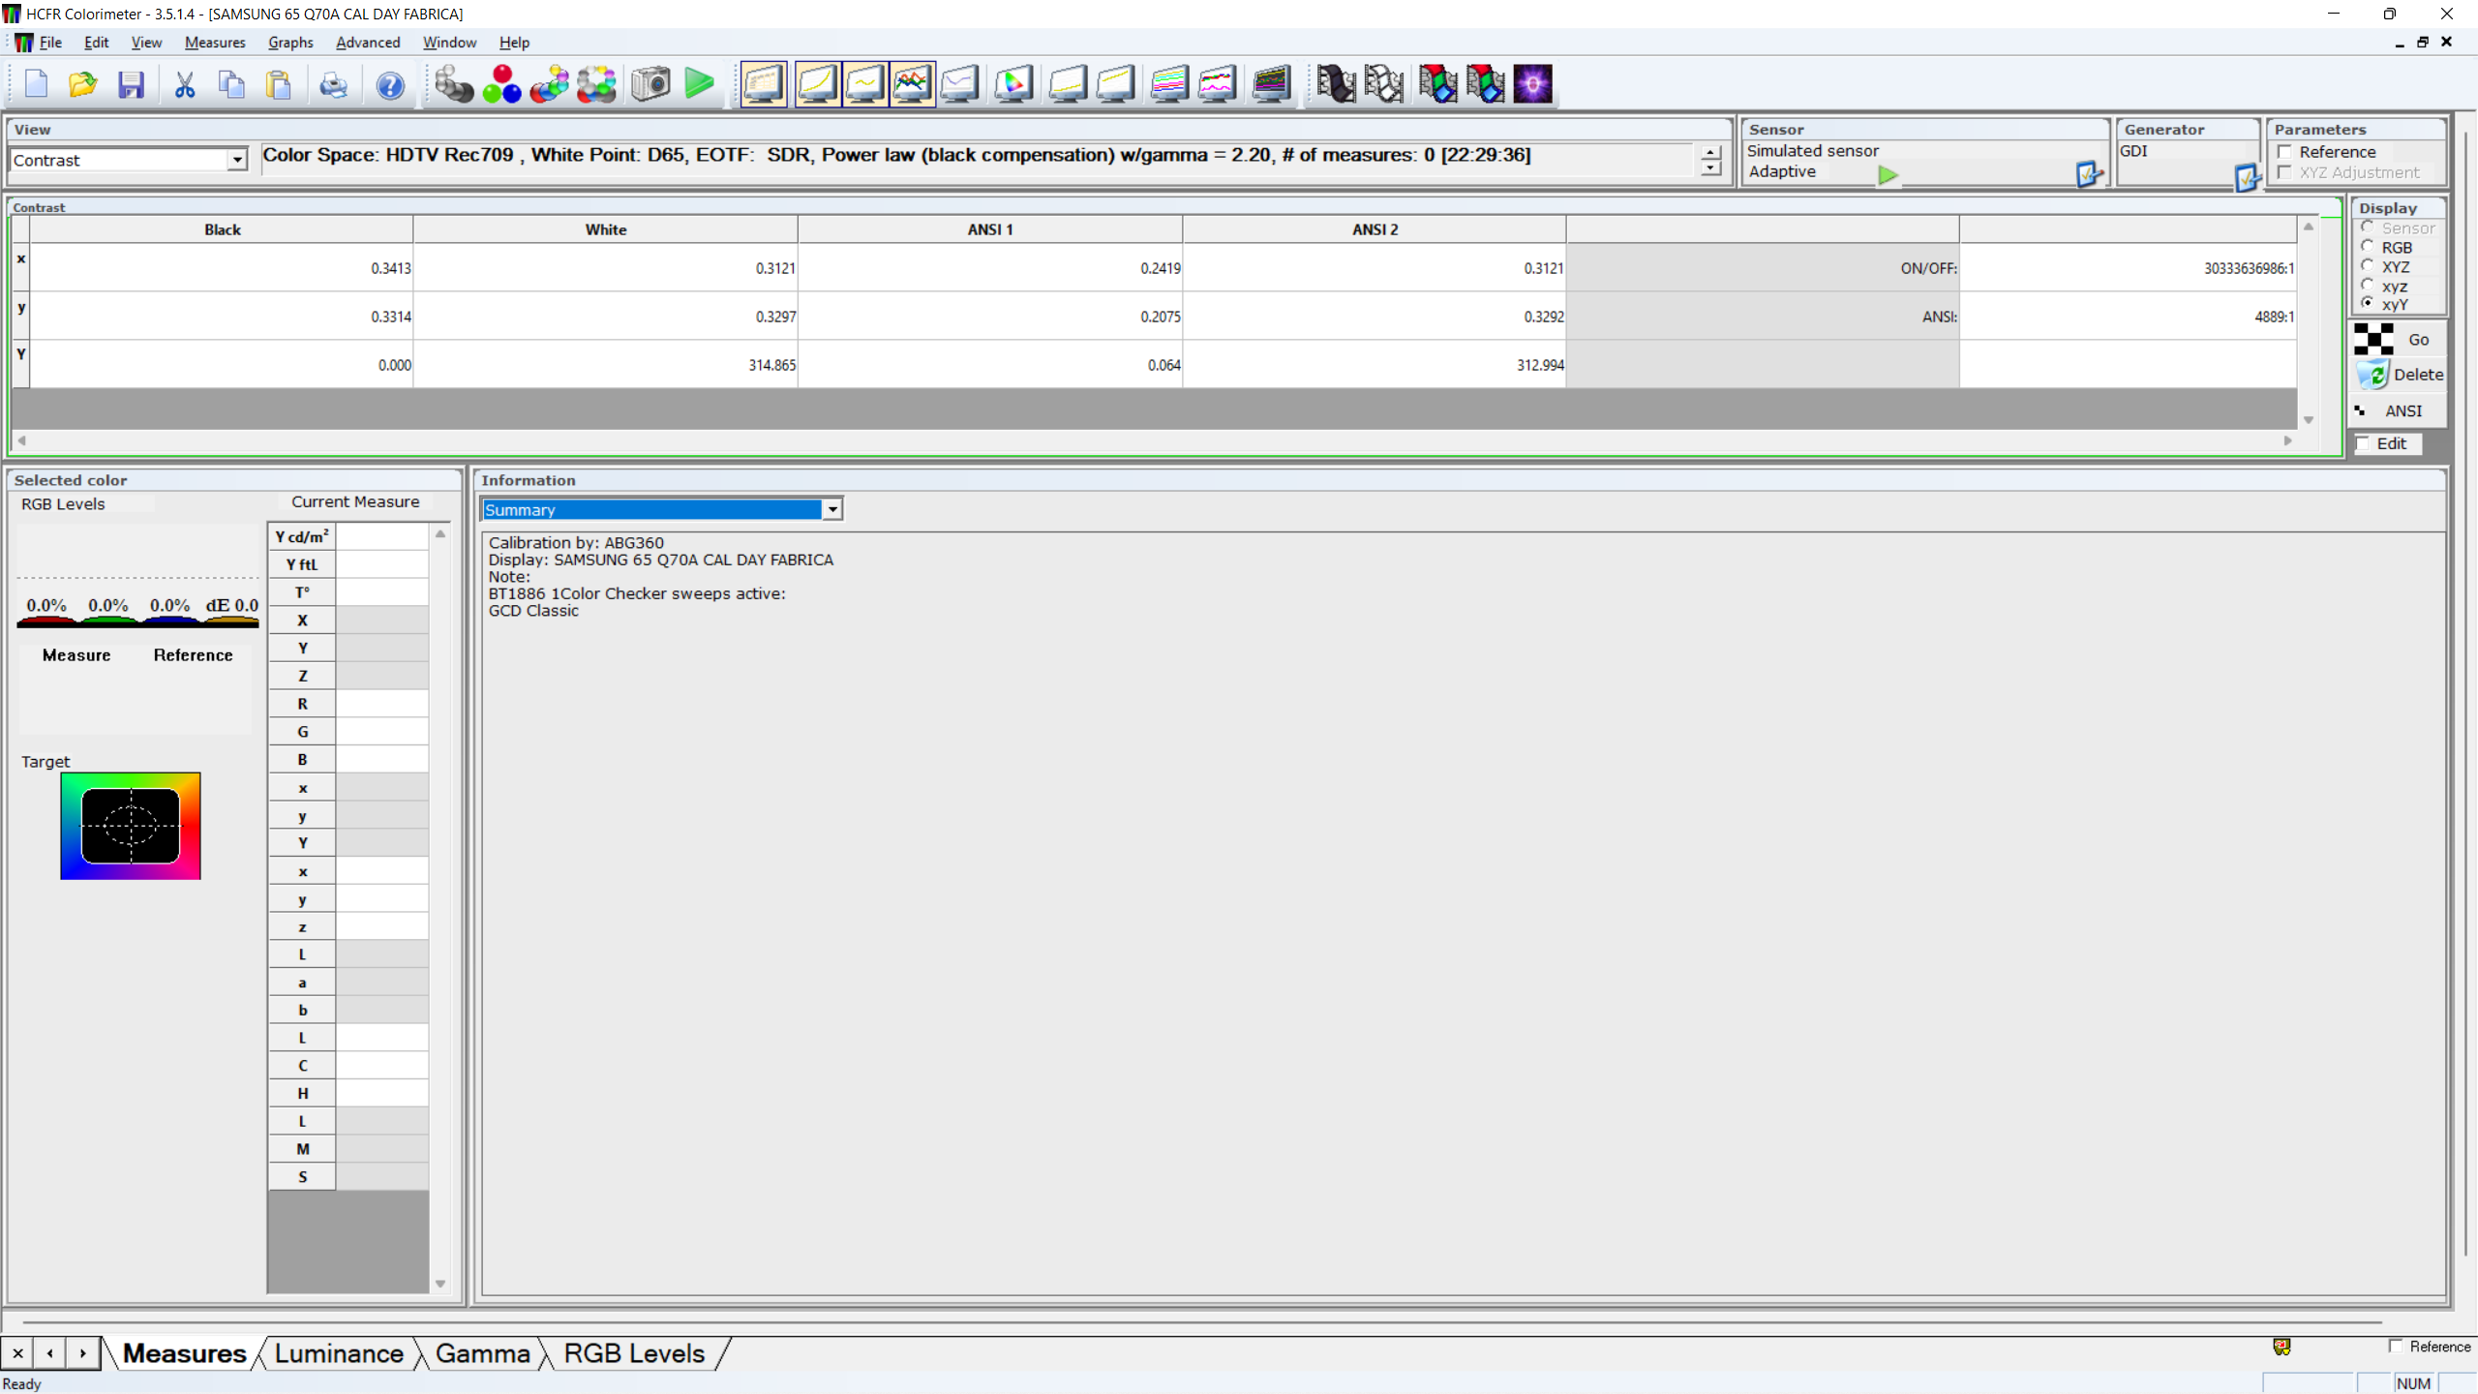Click the camera continuous measure icon

point(650,85)
